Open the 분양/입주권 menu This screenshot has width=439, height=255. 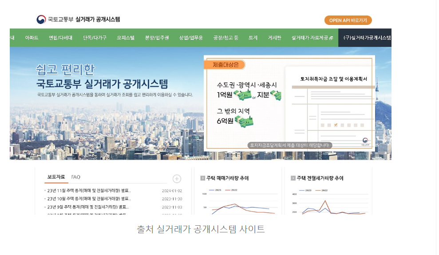click(x=157, y=38)
